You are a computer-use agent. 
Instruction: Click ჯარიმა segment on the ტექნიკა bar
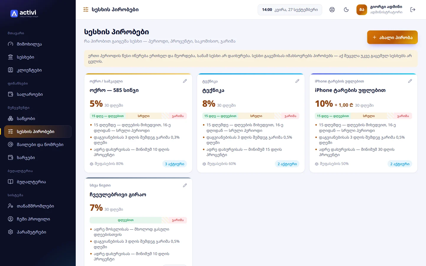[291, 116]
